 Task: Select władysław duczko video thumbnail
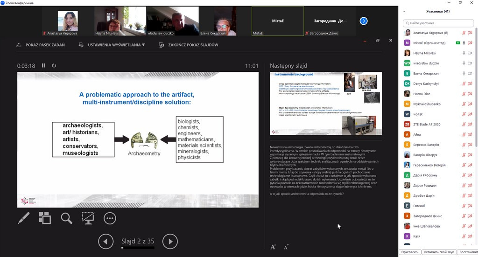173,21
